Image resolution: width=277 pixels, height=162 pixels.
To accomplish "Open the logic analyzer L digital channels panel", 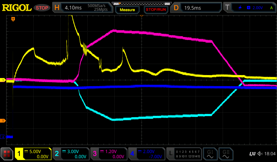I will (x=184, y=154).
